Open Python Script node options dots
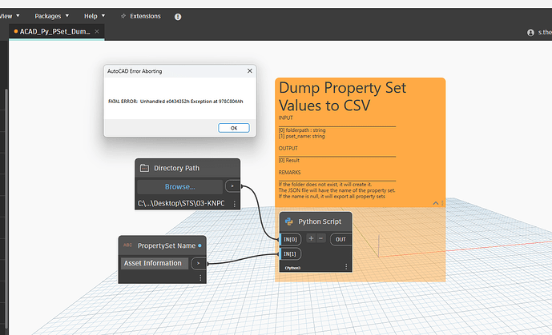Screen dimensions: 552x335 (x=346, y=266)
